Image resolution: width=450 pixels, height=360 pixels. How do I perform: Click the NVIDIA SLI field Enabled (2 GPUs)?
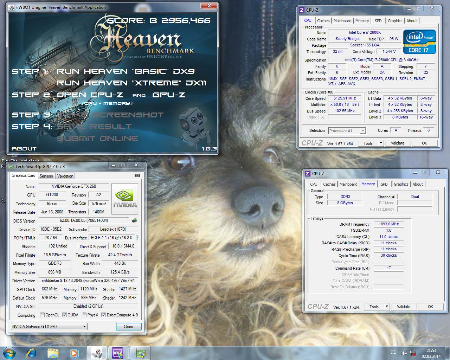pyautogui.click(x=88, y=306)
